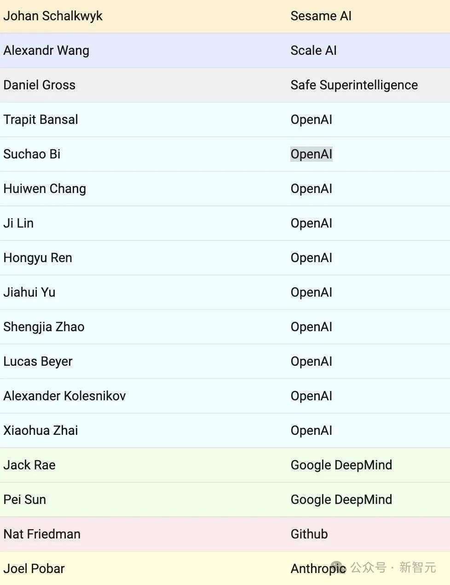Select the Joel Pobar name cell
Screen dimensions: 450x585
34,569
